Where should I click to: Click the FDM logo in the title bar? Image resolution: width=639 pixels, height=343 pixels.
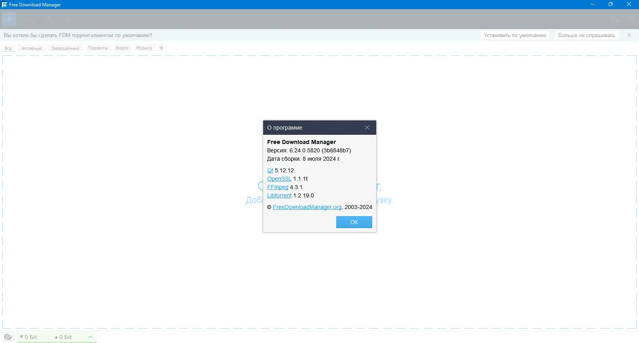[x=4, y=5]
